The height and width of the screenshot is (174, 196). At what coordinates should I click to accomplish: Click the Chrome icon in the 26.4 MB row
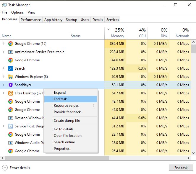(11, 151)
